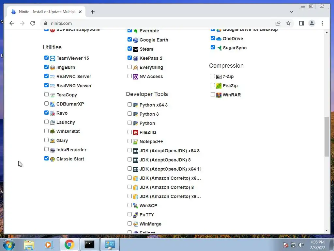This screenshot has width=334, height=251.
Task: Click the ImgBurn app icon
Action: [53, 67]
